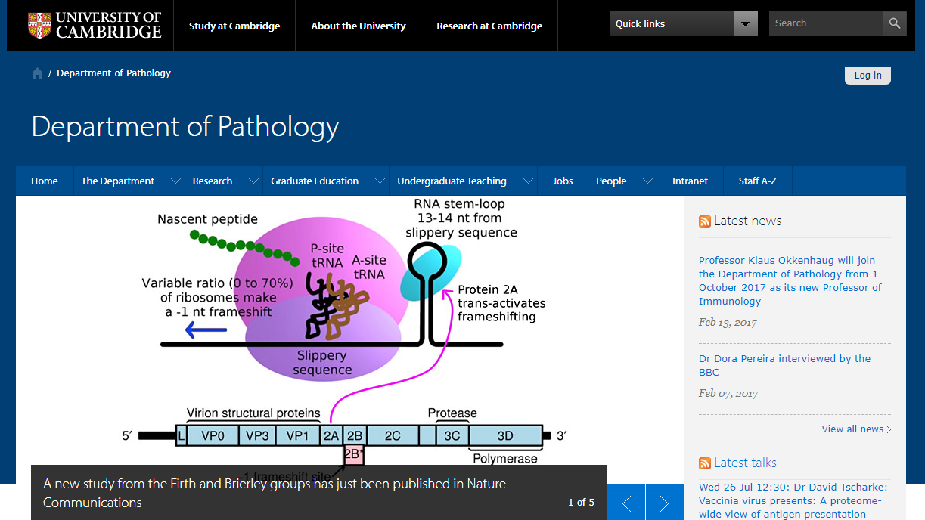925x520 pixels.
Task: Advance to the next carousel slide
Action: tap(663, 502)
